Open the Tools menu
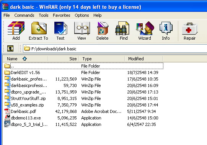This screenshot has width=207, height=145. click(x=44, y=15)
